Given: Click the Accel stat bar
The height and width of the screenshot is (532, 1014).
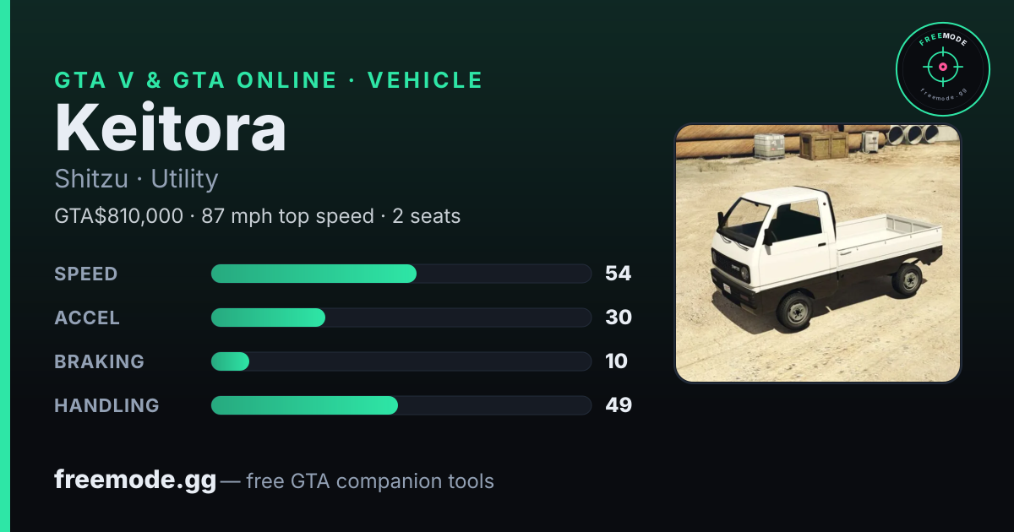Looking at the screenshot, I should point(401,318).
